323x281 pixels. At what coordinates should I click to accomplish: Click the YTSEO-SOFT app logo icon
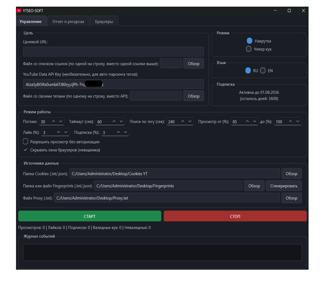[19, 11]
